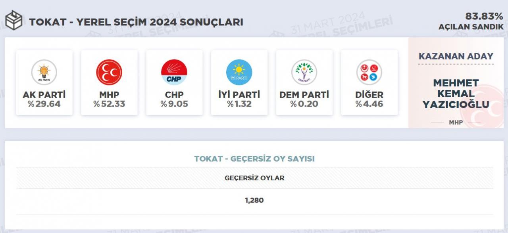Click the MHP three crescents logo

(x=109, y=72)
